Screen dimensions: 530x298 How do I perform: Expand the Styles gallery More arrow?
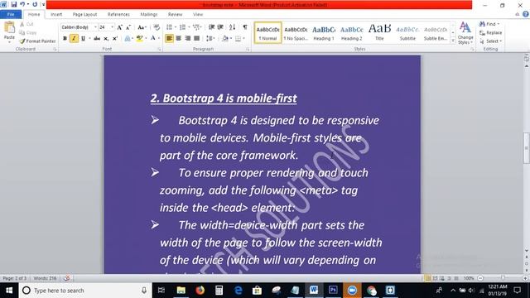(x=453, y=41)
